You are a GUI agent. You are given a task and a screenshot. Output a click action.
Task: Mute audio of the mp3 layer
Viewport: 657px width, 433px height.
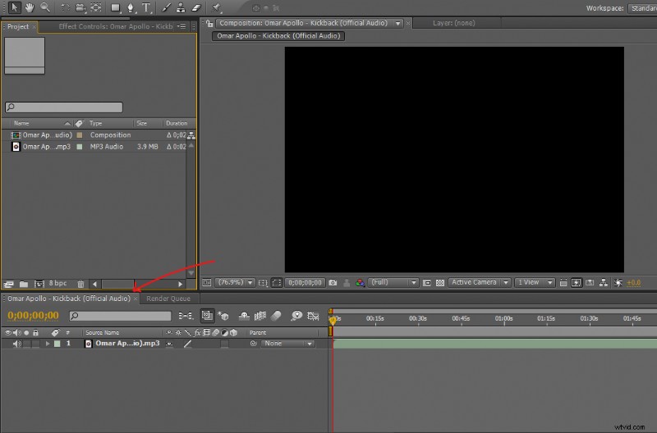pyautogui.click(x=16, y=344)
